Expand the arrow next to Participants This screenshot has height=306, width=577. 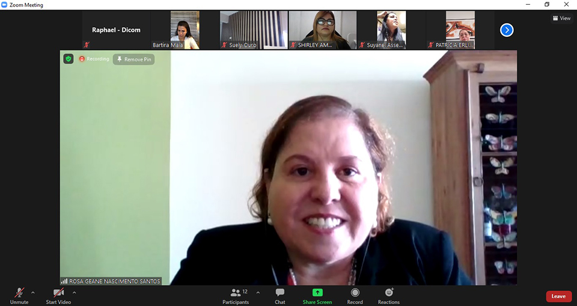click(258, 293)
